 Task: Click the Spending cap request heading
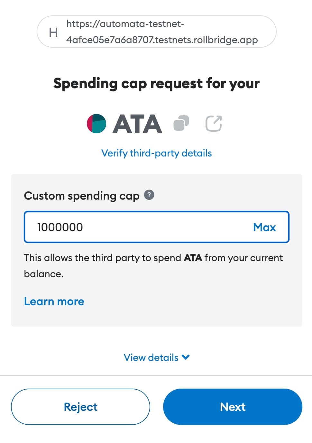pyautogui.click(x=156, y=83)
